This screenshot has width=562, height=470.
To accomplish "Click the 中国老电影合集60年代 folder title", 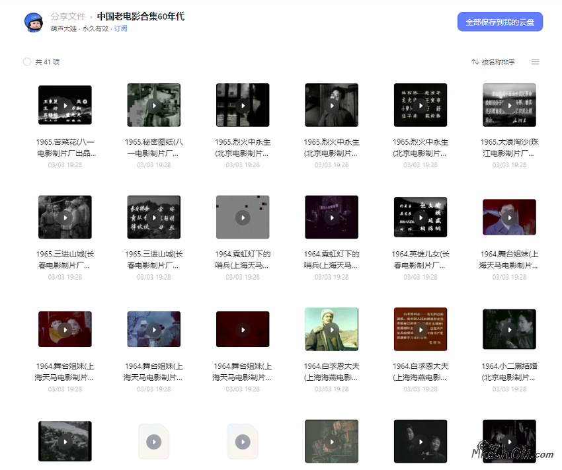I will [x=140, y=18].
